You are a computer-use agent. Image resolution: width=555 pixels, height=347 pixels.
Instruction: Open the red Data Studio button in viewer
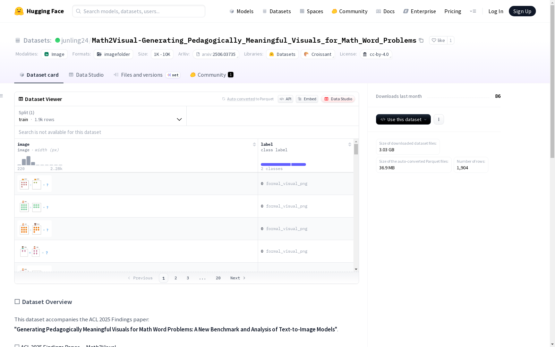pyautogui.click(x=338, y=99)
